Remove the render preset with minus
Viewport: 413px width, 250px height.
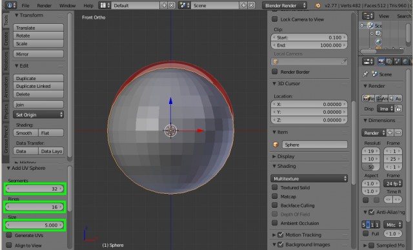[398, 133]
